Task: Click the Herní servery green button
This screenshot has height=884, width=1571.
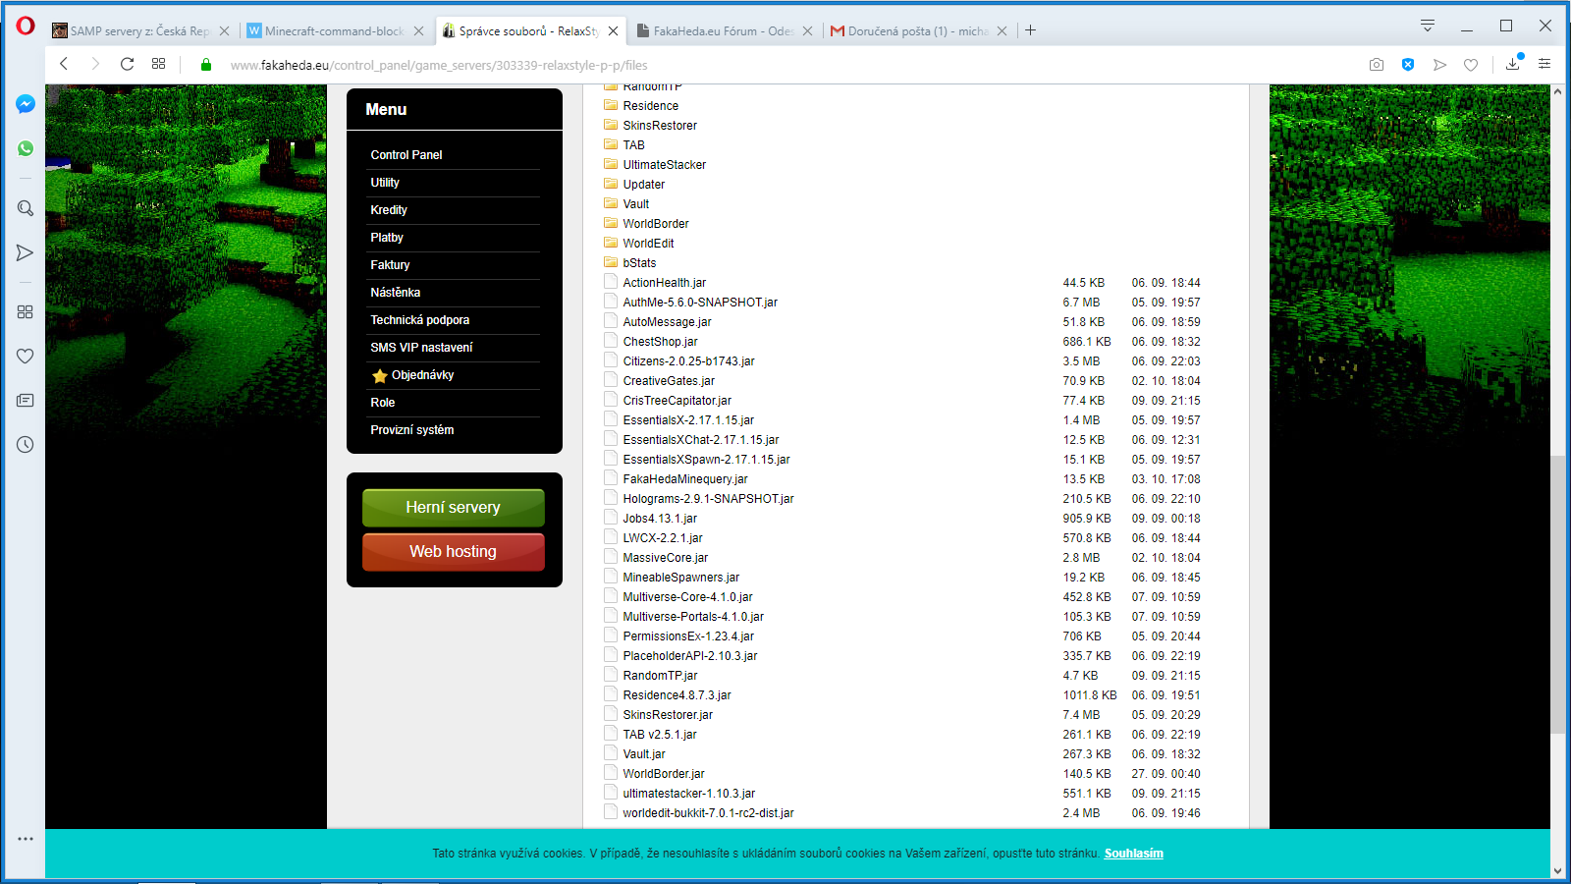Action: pos(454,508)
